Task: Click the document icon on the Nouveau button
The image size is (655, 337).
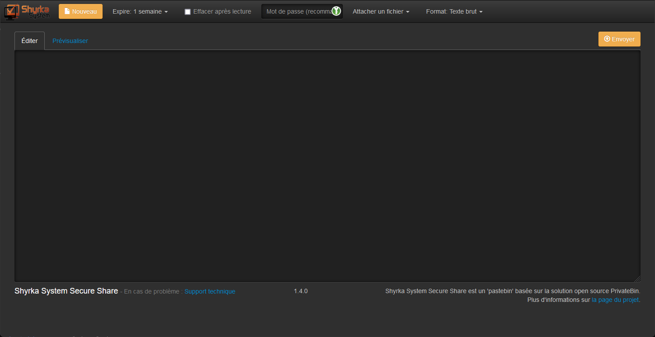Action: (67, 11)
